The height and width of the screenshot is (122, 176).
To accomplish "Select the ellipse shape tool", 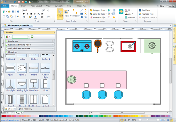I will click(82, 17).
